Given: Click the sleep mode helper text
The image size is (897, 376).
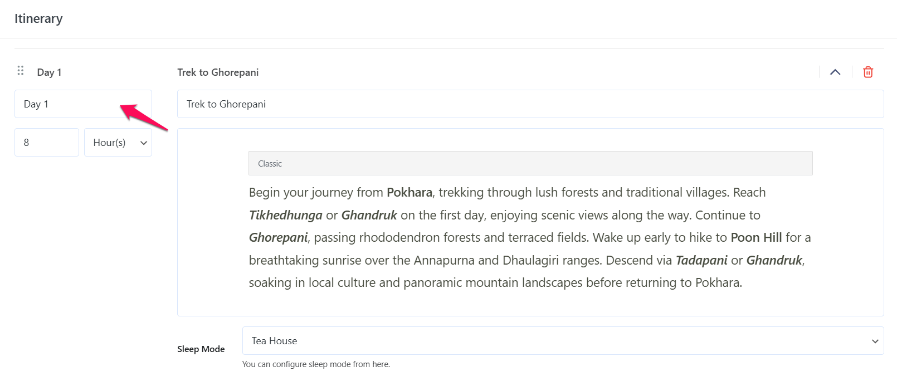Looking at the screenshot, I should click(x=316, y=364).
